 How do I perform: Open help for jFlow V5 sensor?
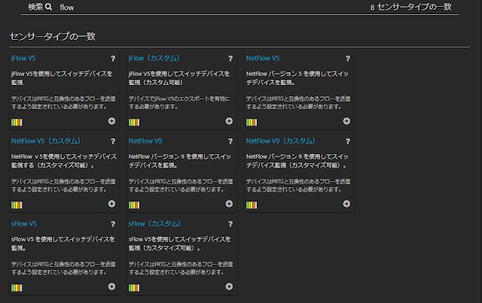coord(113,59)
